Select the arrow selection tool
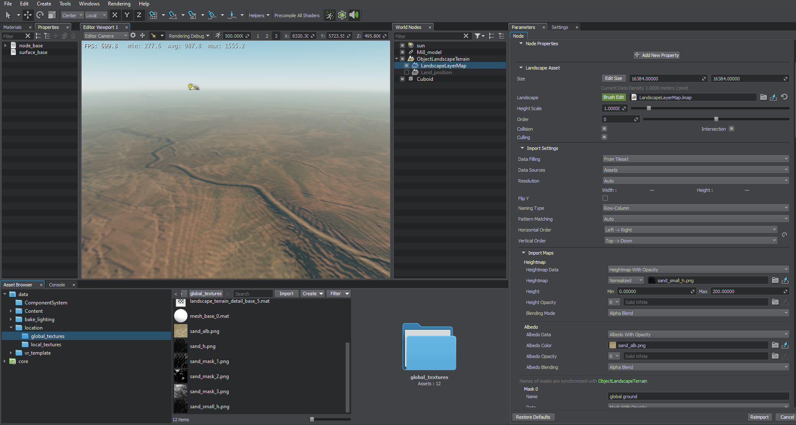796x425 pixels. 8,15
